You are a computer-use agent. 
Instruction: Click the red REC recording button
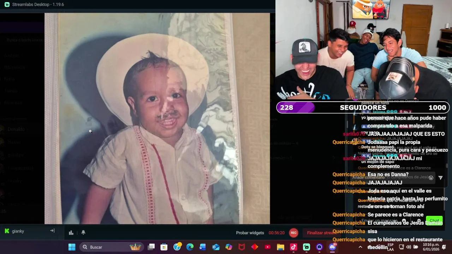293,233
